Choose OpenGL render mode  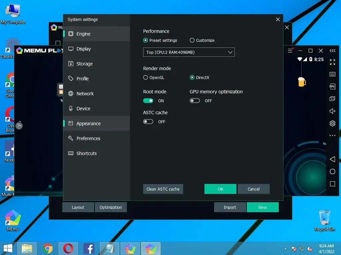pyautogui.click(x=154, y=78)
